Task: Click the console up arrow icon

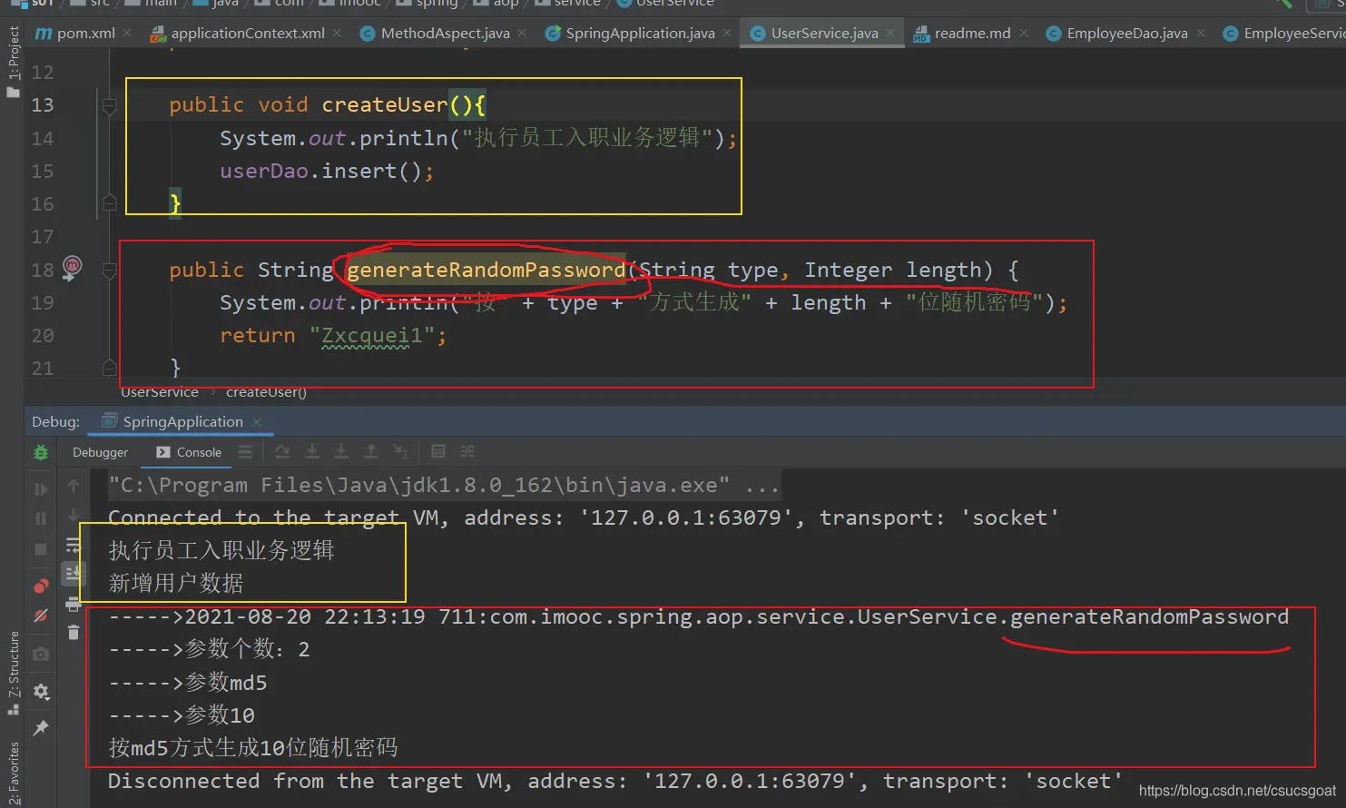Action: 74,487
